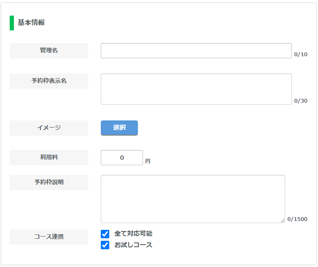Click the 0/10 character counter
The image size is (318, 267).
pyautogui.click(x=301, y=54)
